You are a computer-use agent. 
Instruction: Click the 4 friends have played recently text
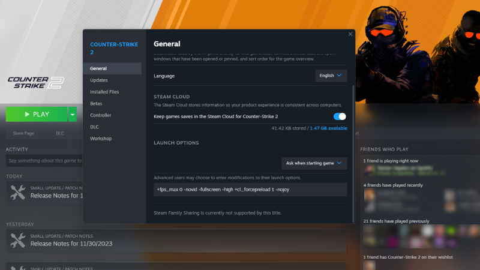coord(393,185)
